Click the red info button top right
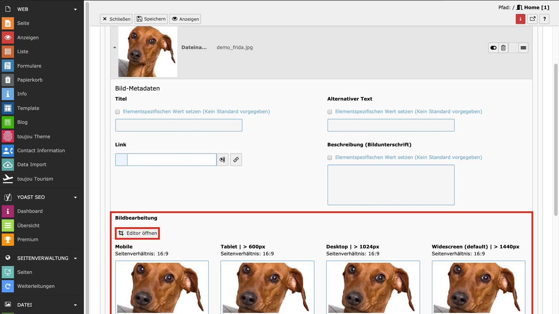The image size is (559, 314). [x=520, y=19]
